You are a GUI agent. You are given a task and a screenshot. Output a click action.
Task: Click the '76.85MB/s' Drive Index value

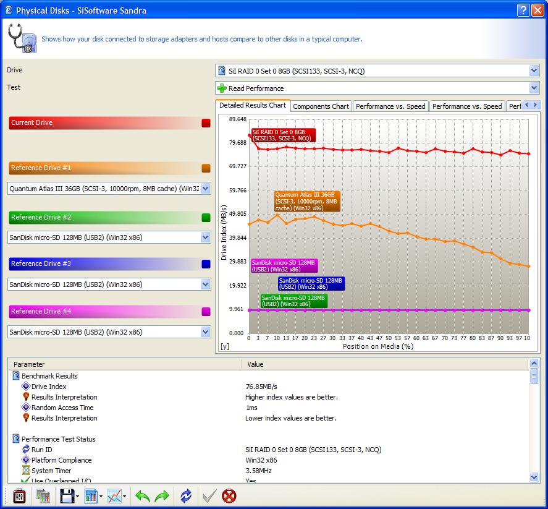(x=261, y=387)
